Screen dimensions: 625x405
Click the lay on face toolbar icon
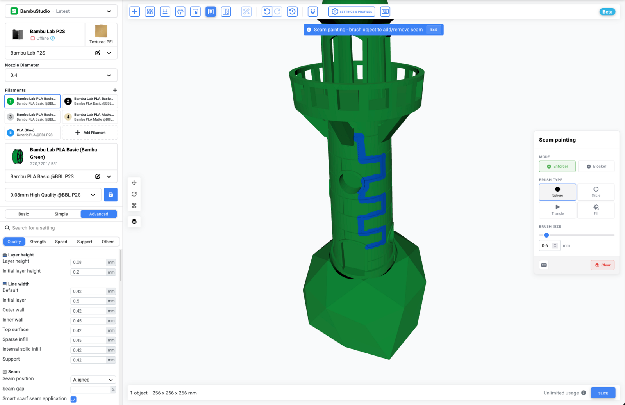pyautogui.click(x=165, y=12)
